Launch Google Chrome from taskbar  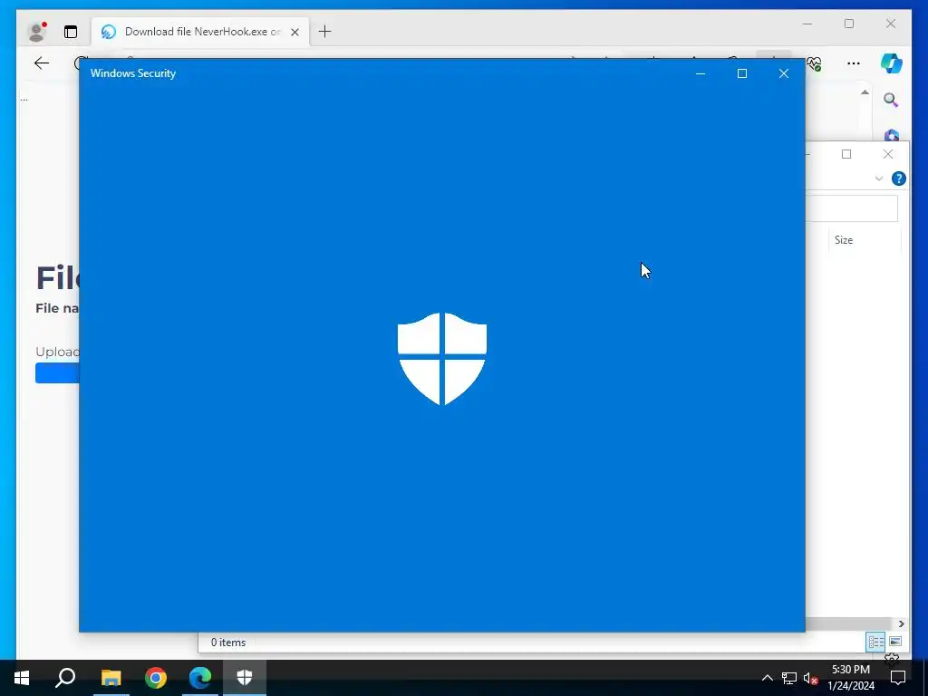pyautogui.click(x=156, y=678)
